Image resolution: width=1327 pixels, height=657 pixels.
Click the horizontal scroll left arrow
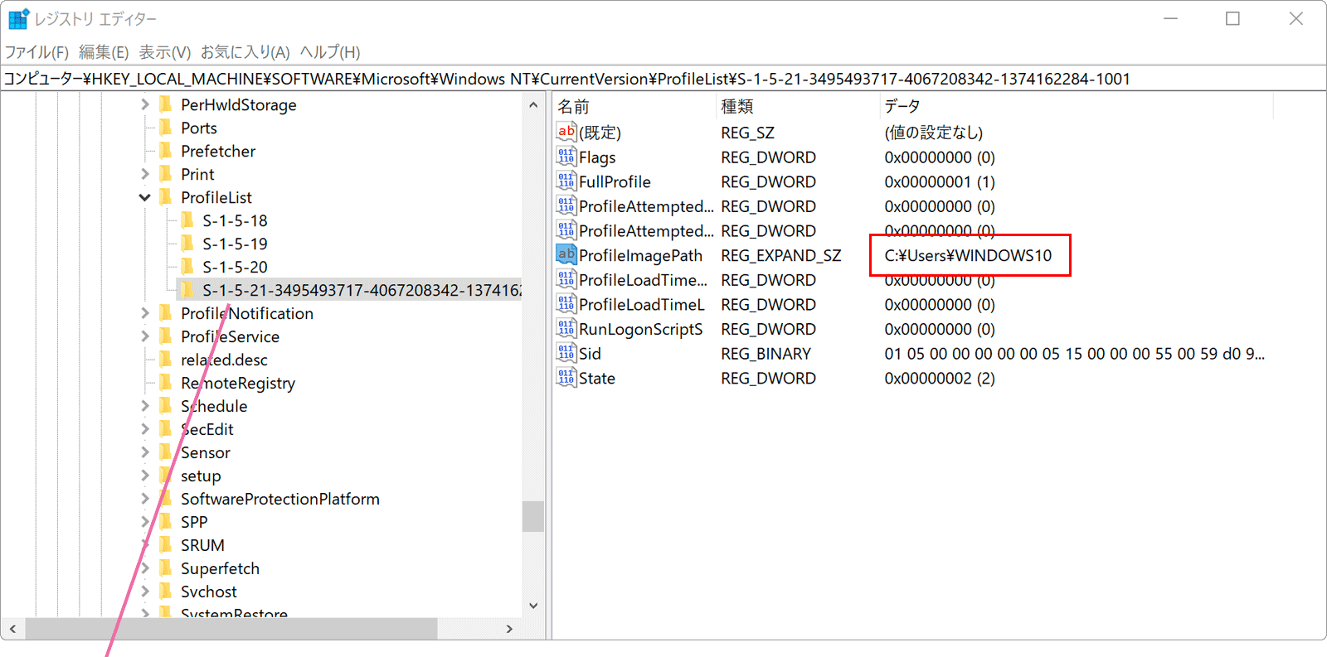(x=12, y=629)
